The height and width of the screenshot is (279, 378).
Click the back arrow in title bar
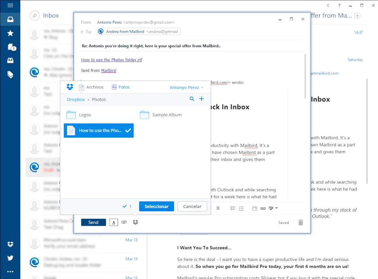click(328, 5)
